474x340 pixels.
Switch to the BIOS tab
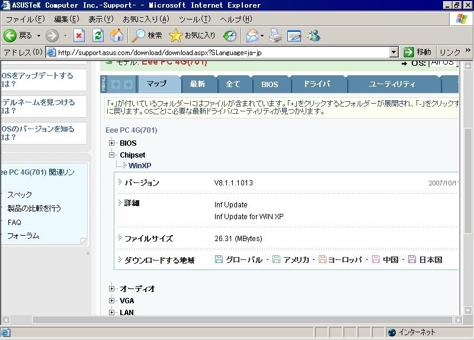coord(270,84)
